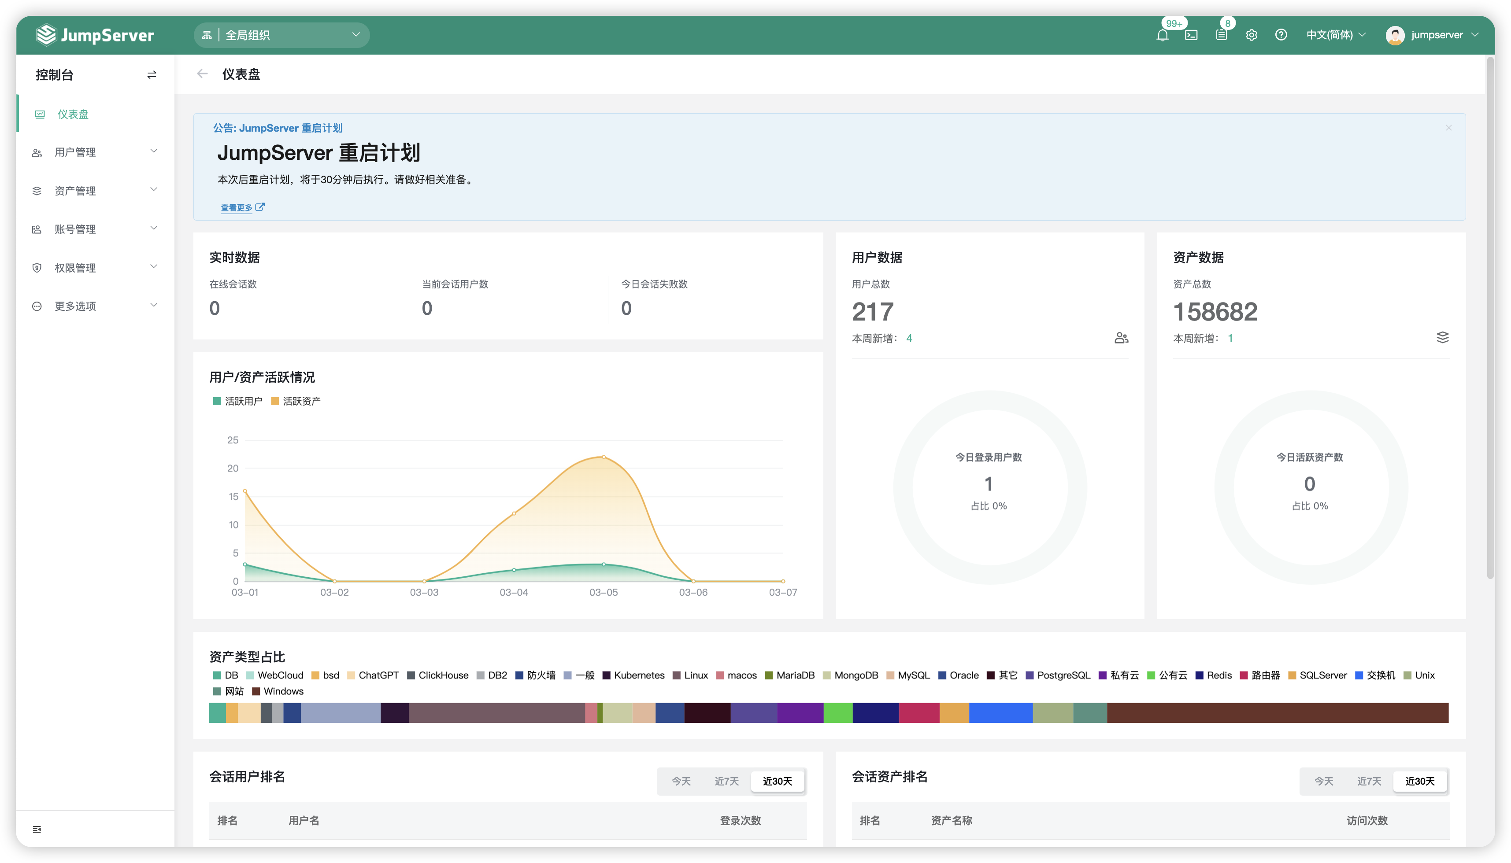1511x863 pixels.
Task: Select 仪表盘 in the sidebar
Action: click(x=95, y=114)
